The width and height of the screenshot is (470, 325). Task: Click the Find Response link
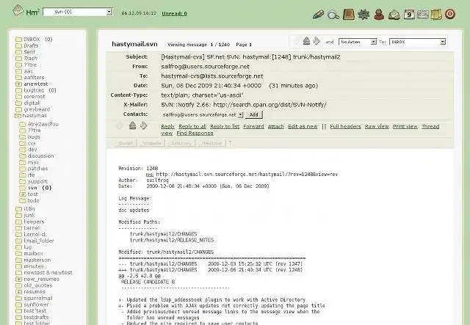click(195, 134)
